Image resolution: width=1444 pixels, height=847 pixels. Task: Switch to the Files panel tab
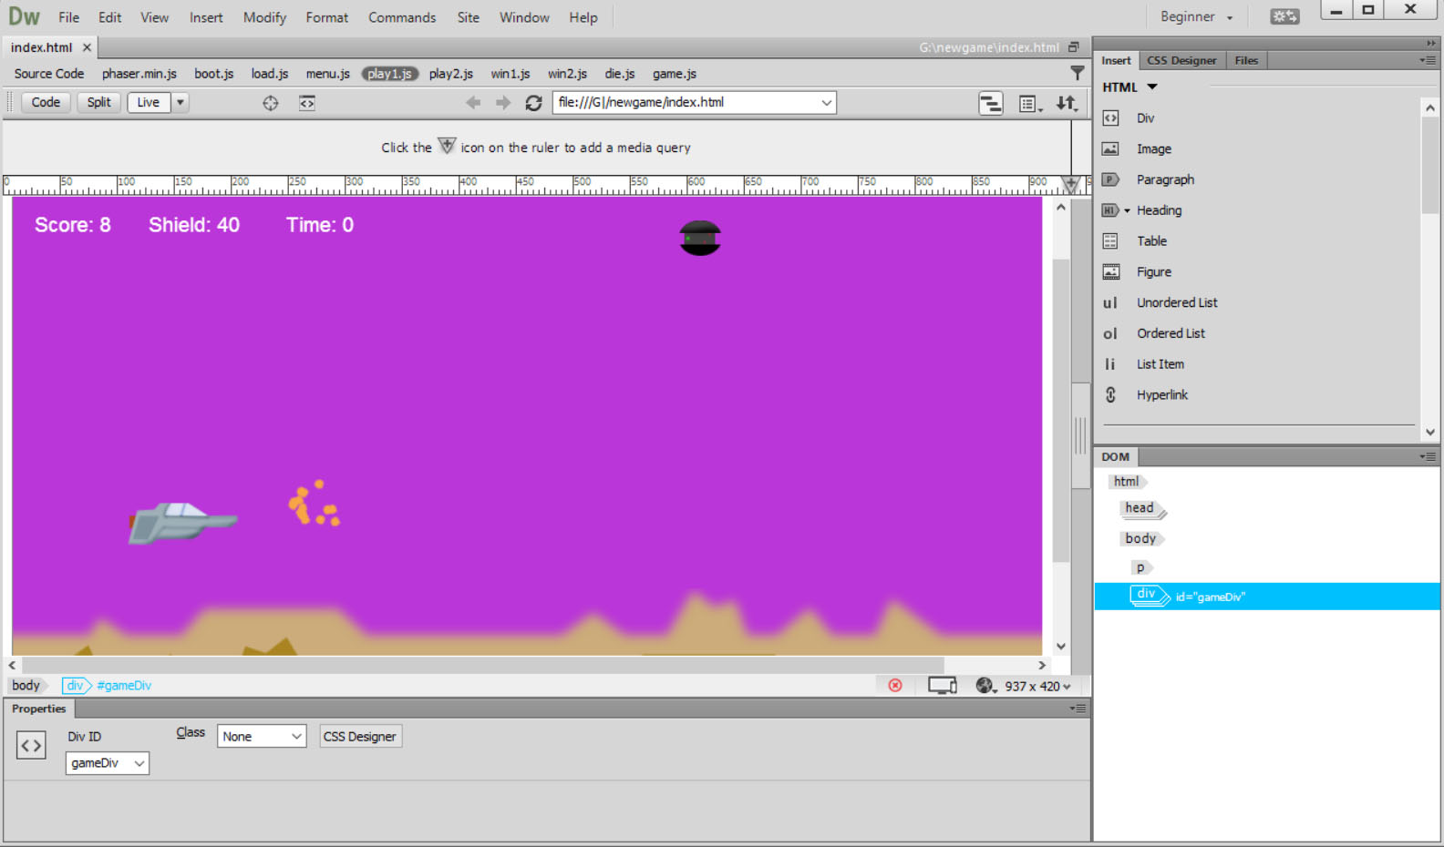pyautogui.click(x=1246, y=60)
